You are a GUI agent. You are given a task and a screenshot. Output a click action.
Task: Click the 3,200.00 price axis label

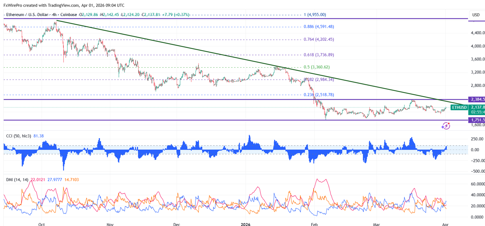(477, 72)
